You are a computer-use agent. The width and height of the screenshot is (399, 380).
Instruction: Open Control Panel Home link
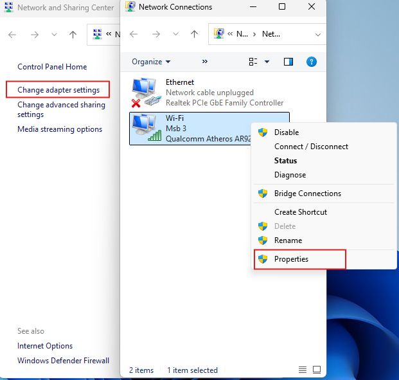coord(52,67)
